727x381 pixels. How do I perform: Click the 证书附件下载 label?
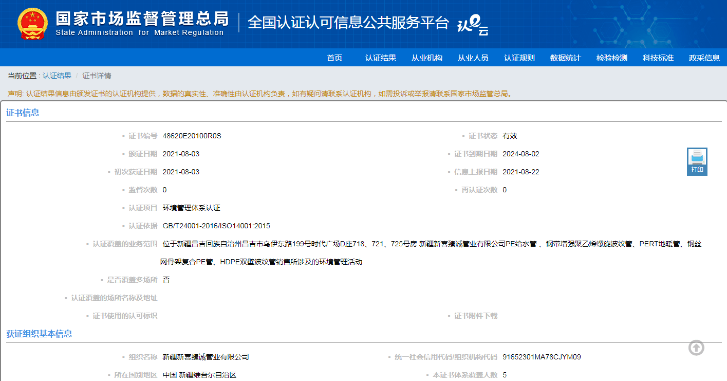(x=476, y=316)
